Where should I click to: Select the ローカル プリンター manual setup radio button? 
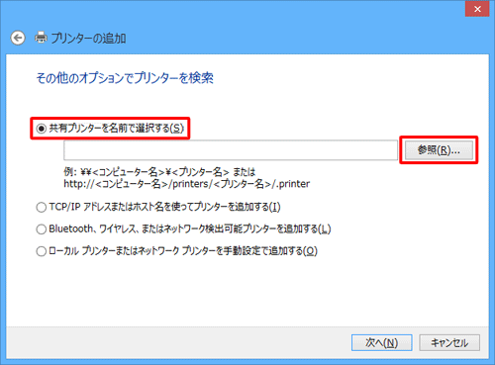(x=41, y=251)
